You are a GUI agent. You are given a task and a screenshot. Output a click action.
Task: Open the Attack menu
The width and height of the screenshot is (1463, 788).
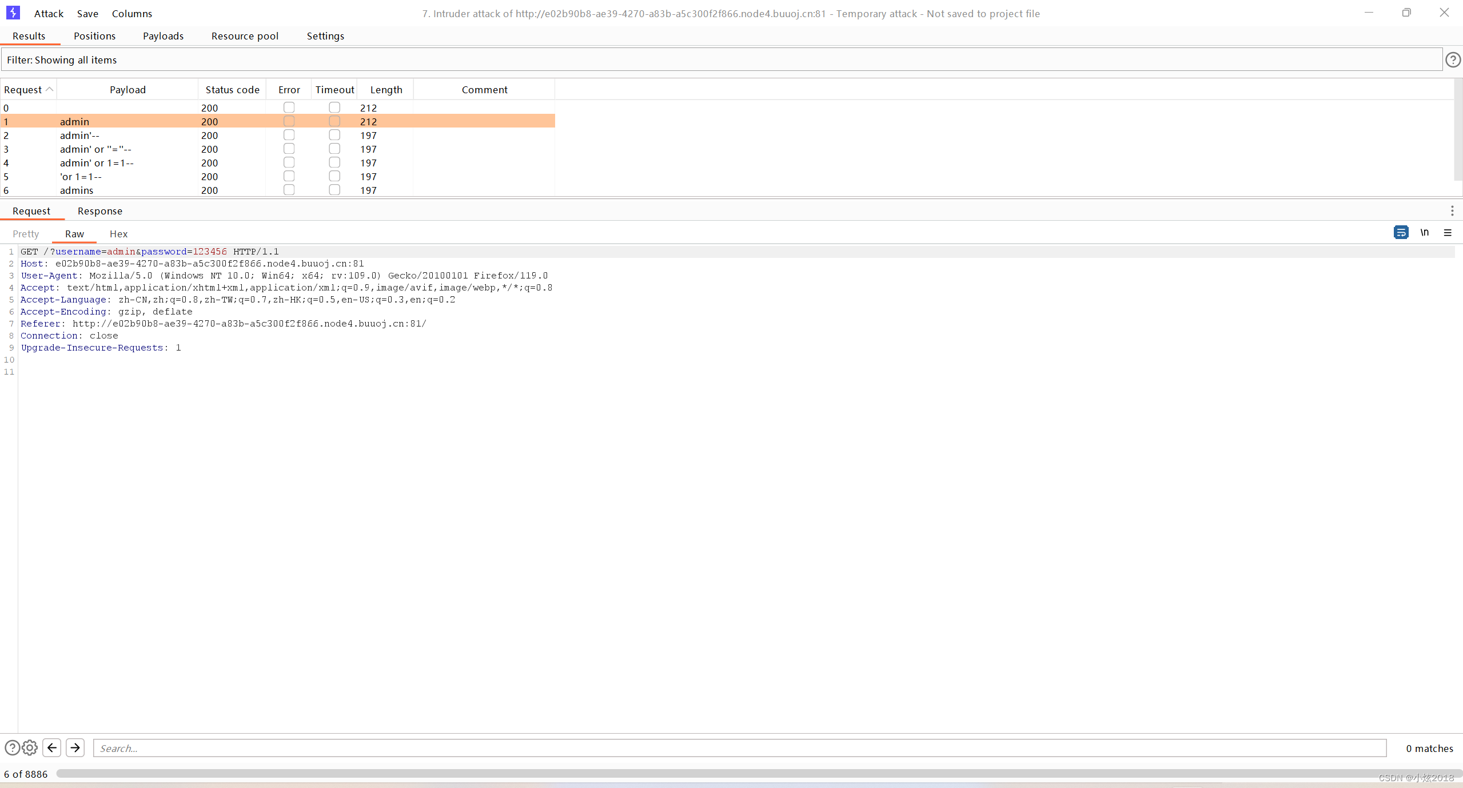coord(49,13)
